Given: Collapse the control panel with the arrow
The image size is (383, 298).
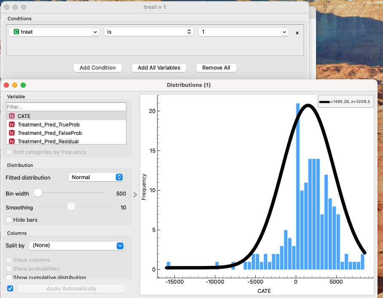Looking at the screenshot, I should tap(135, 195).
